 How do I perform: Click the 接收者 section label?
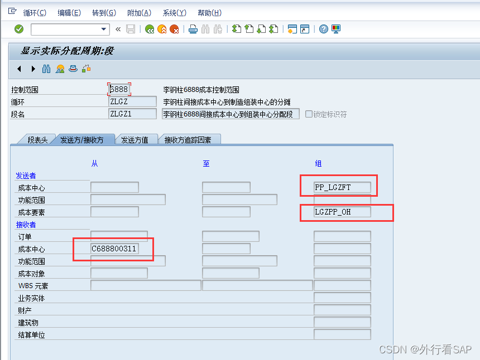26,225
